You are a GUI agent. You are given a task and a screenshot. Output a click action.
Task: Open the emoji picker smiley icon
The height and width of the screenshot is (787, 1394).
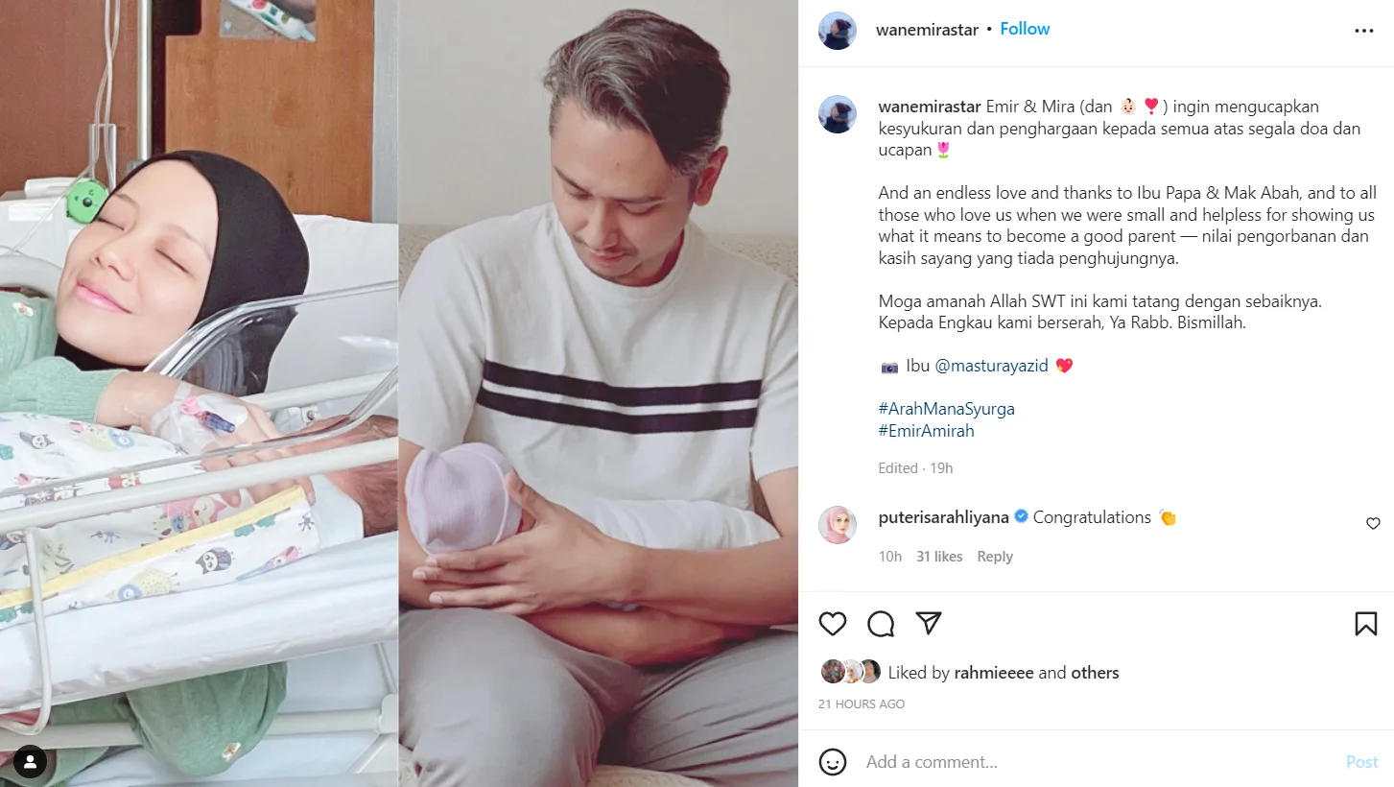pyautogui.click(x=833, y=762)
